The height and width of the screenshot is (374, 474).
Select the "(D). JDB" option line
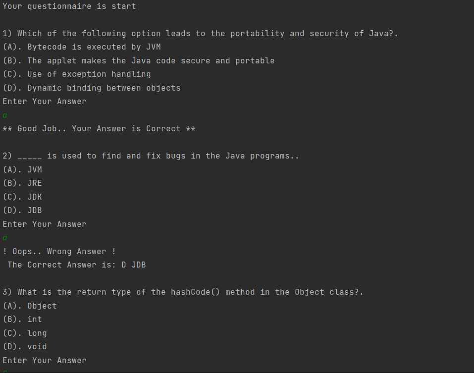point(22,211)
